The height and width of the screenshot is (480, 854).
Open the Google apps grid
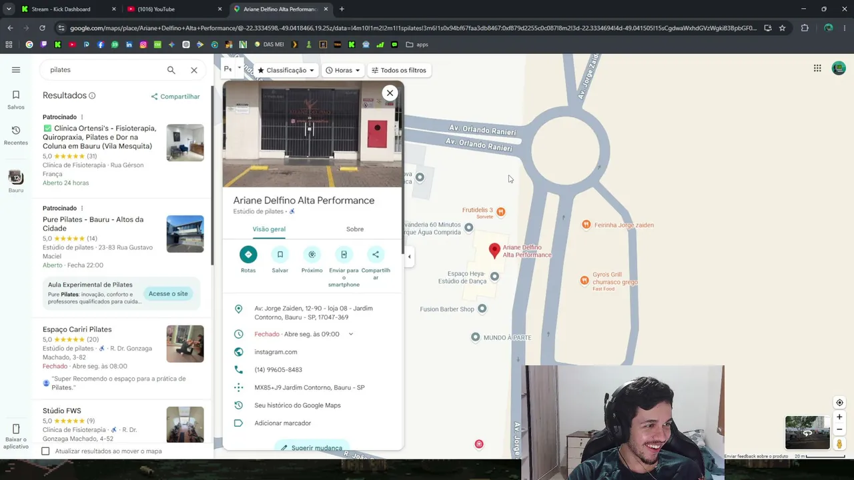[817, 68]
